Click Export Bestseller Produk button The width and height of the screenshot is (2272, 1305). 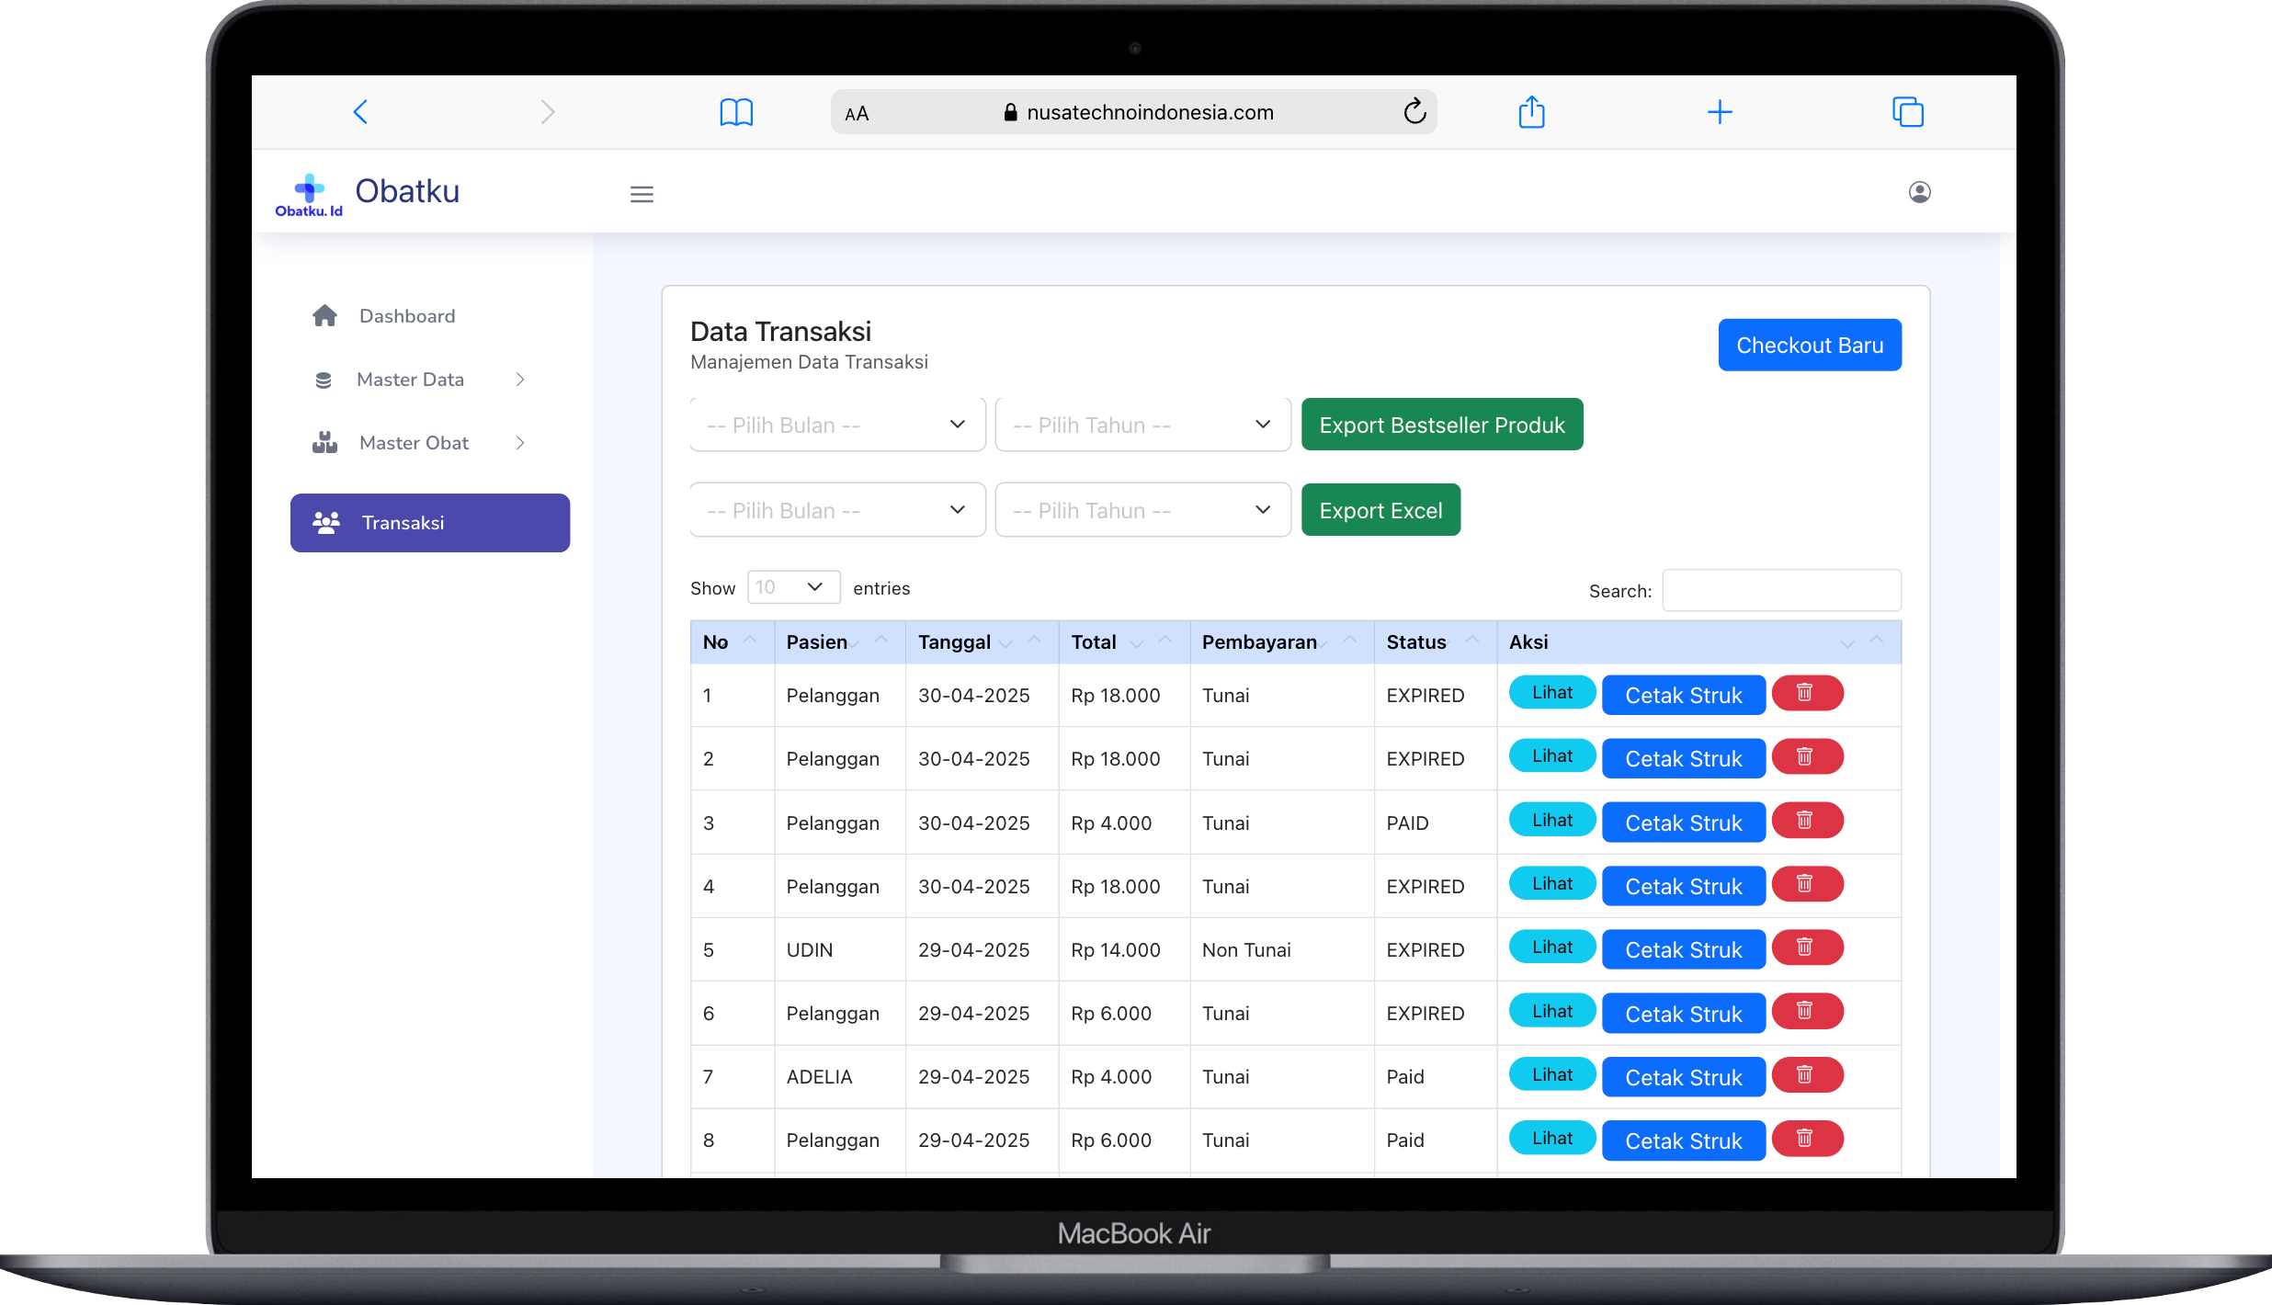(x=1441, y=425)
